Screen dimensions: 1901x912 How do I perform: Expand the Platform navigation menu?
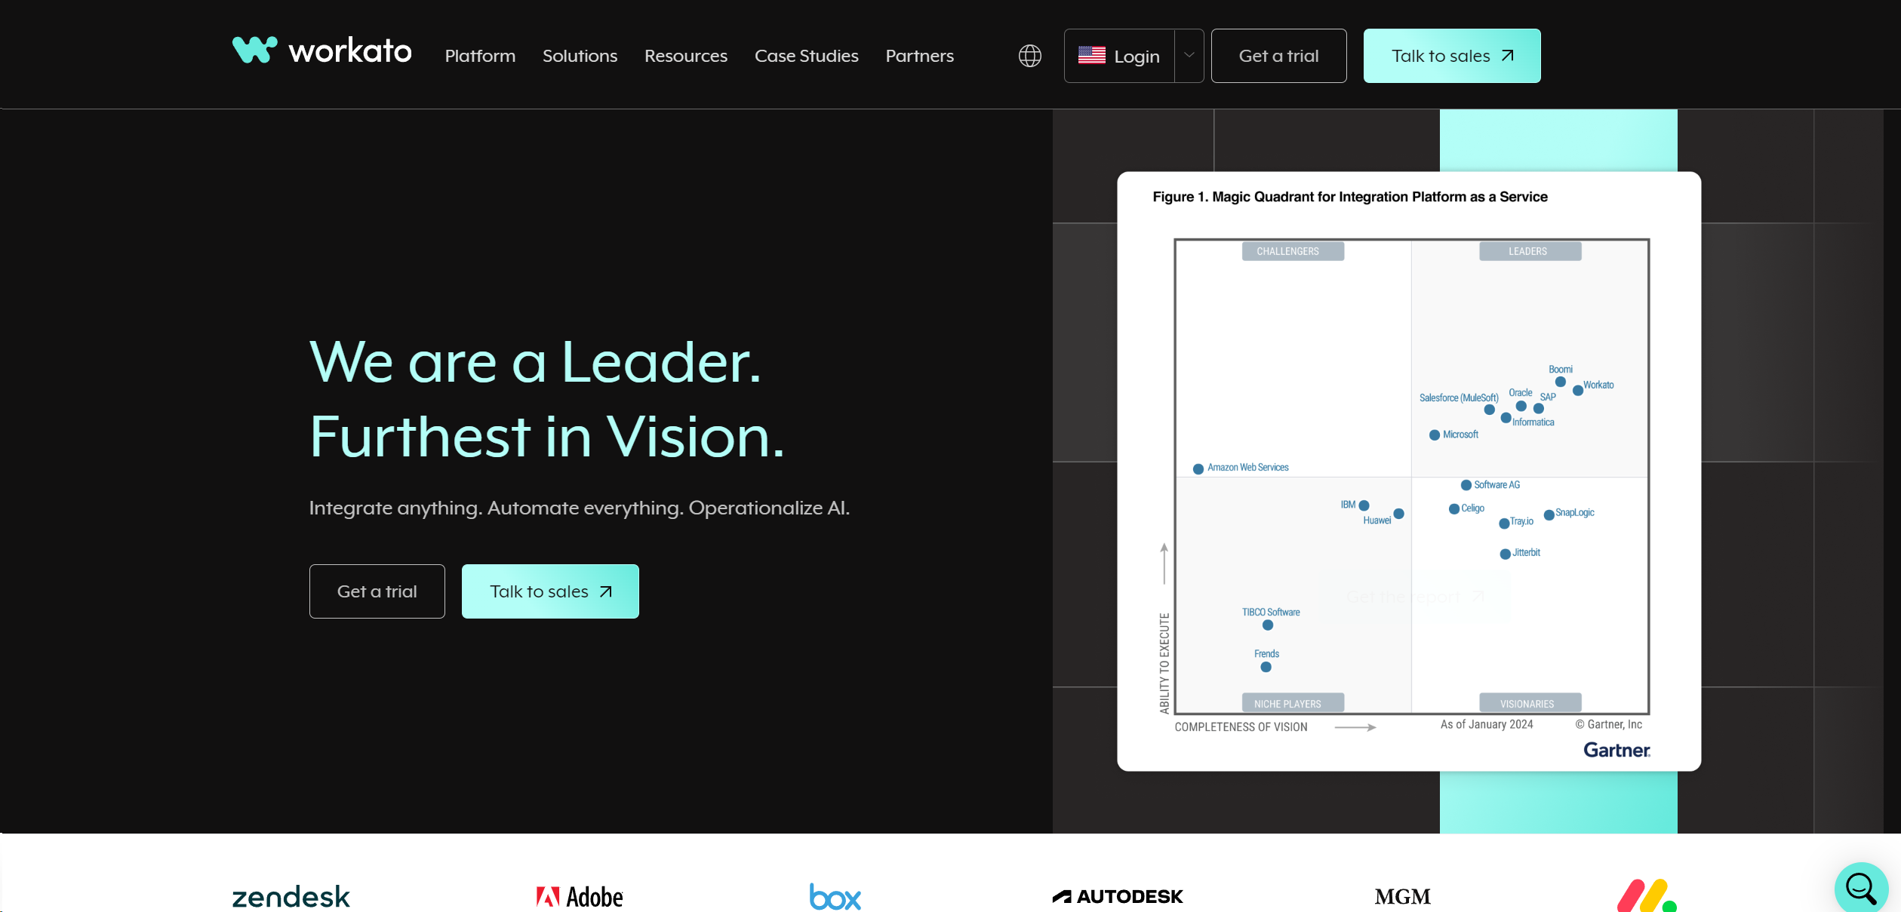(480, 54)
